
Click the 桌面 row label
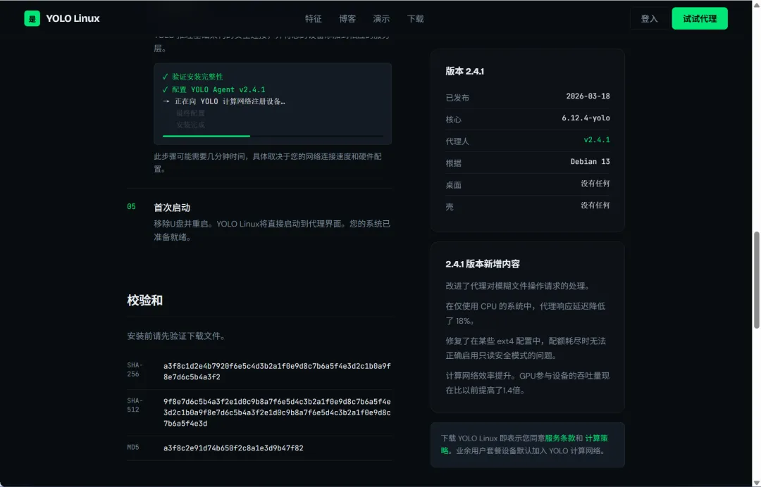point(453,184)
